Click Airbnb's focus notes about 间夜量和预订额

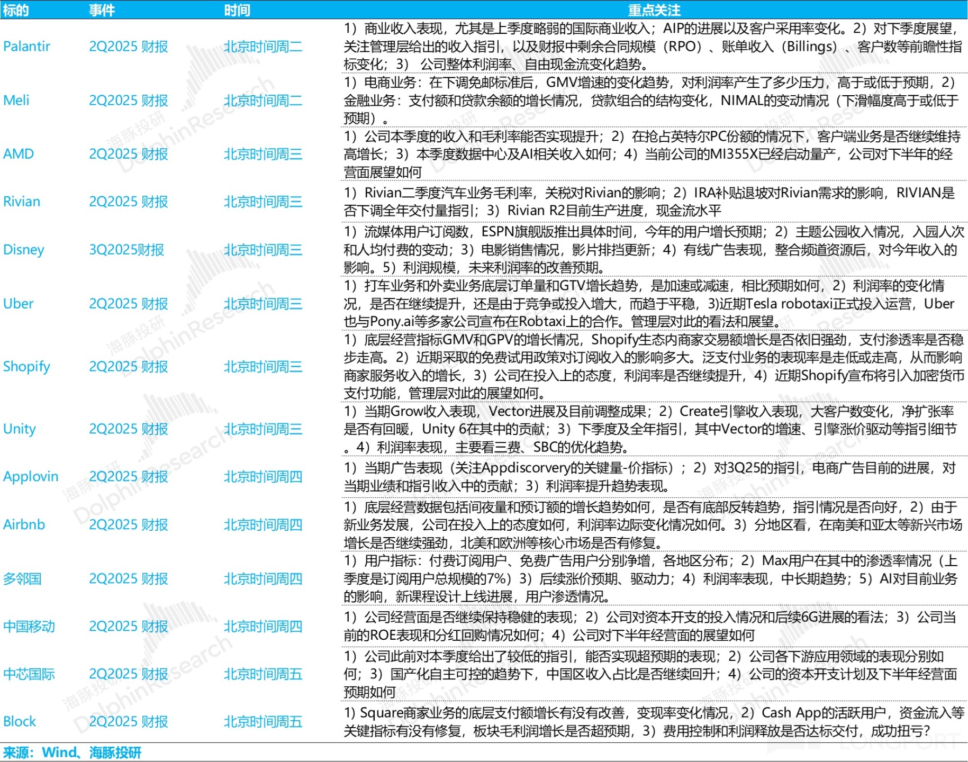tap(653, 524)
